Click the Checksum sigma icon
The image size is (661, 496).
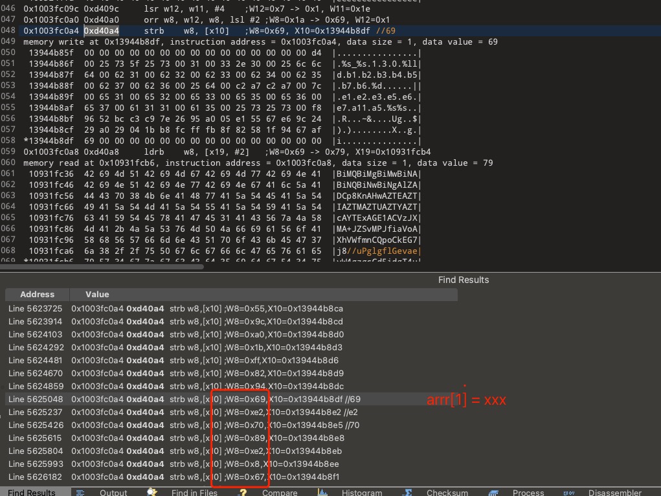pyautogui.click(x=407, y=492)
